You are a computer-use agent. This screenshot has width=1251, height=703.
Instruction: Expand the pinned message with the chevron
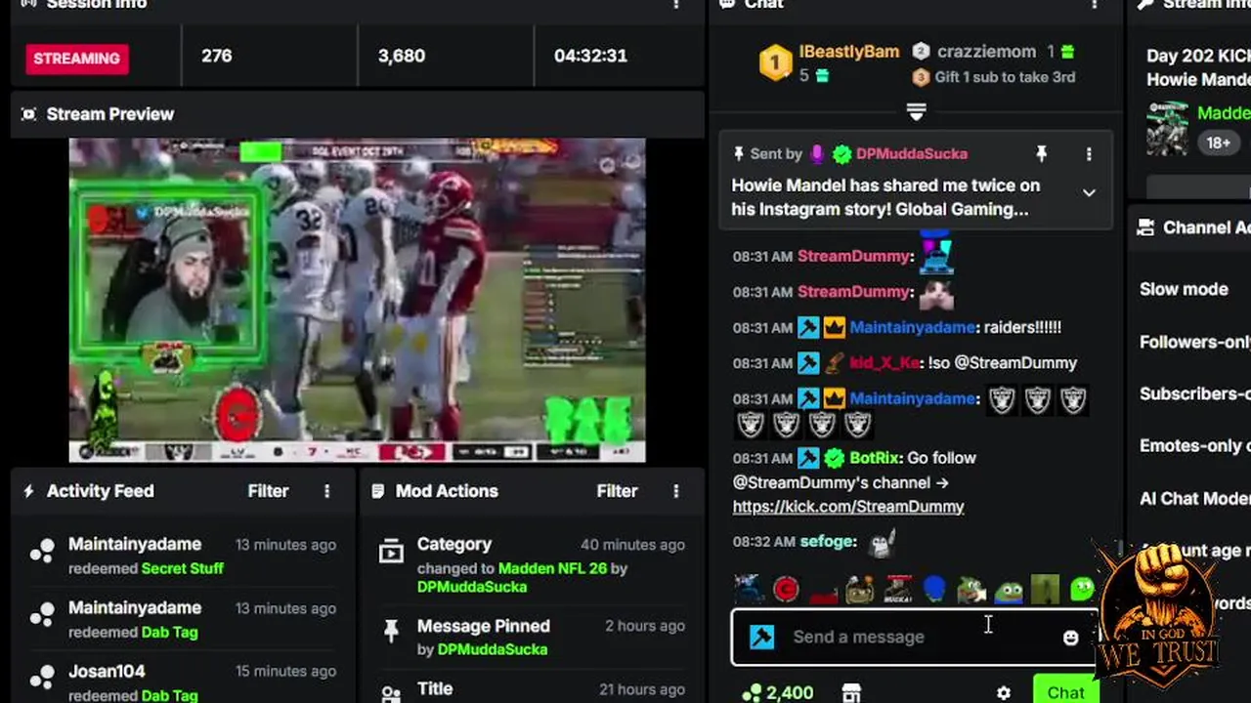point(1089,193)
